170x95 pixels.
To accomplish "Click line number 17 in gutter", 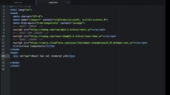I will pos(3,59).
